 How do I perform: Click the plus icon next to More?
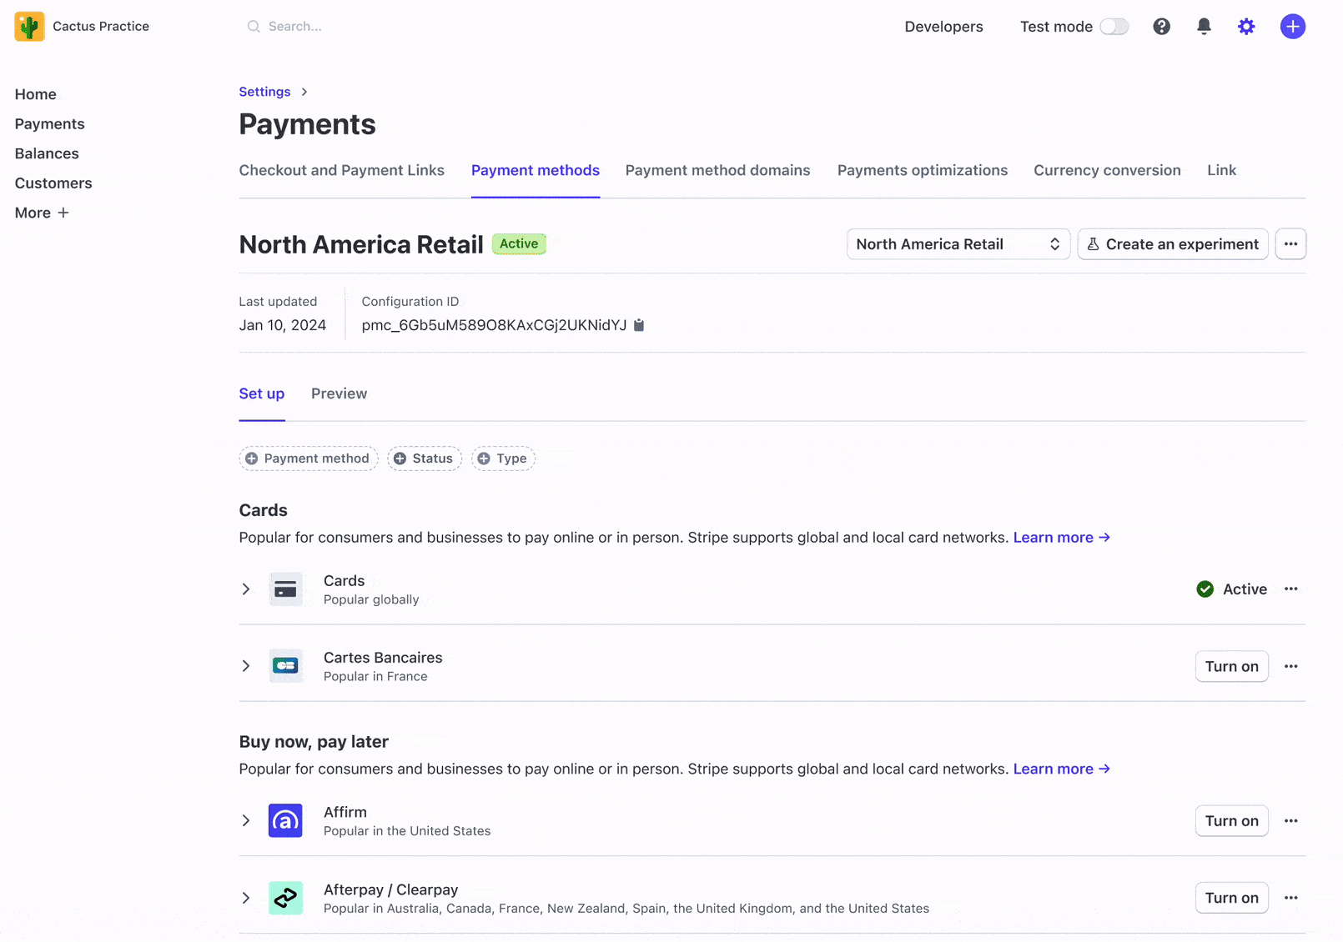[63, 213]
